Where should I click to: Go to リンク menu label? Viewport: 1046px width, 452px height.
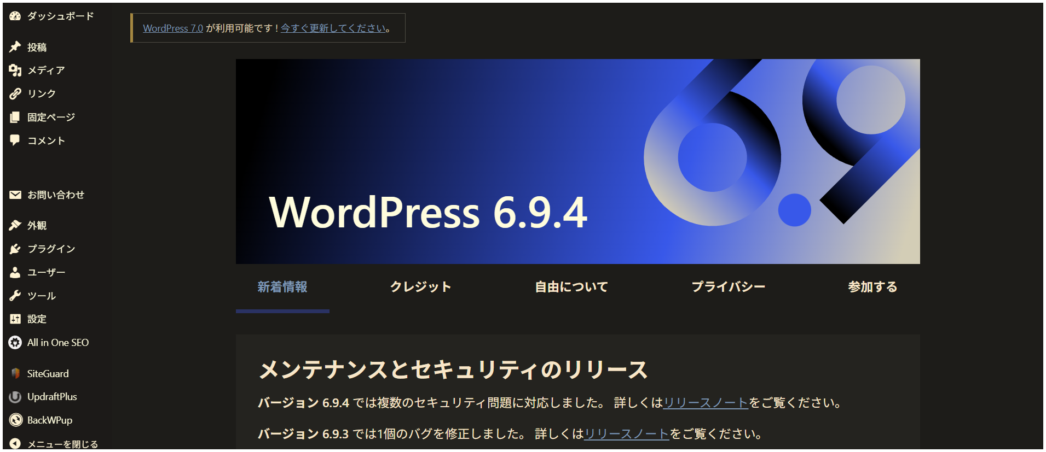pos(42,93)
